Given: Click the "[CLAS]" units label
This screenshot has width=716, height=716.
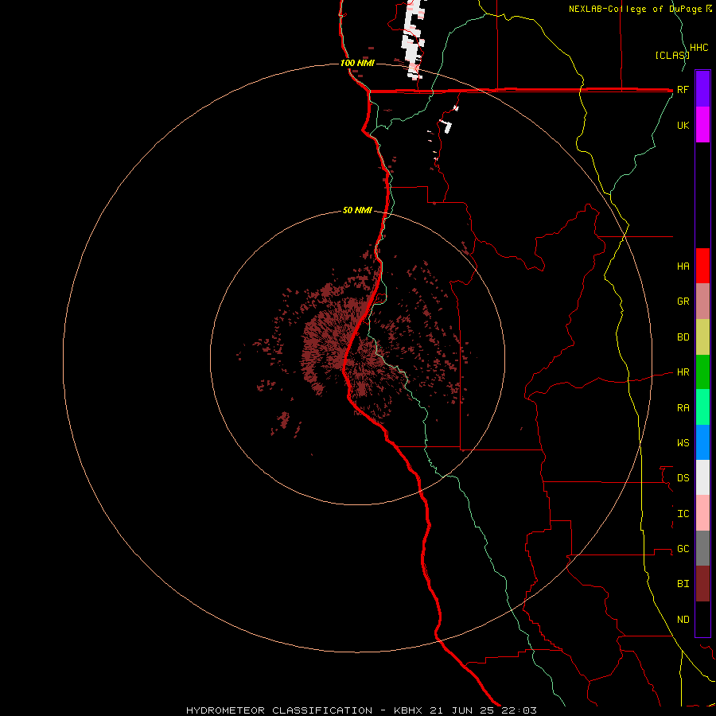Looking at the screenshot, I should pyautogui.click(x=672, y=55).
